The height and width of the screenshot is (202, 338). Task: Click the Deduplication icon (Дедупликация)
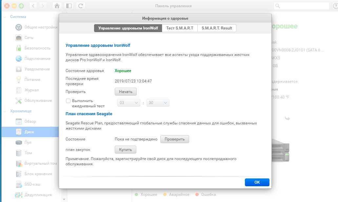coord(19,195)
